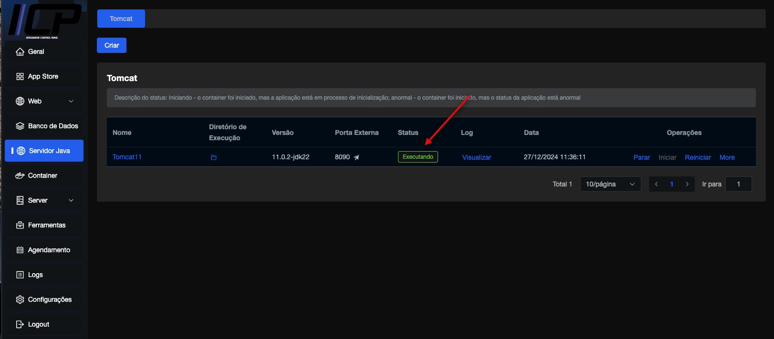Click the Configurações gear icon
Image resolution: width=774 pixels, height=339 pixels.
pos(20,299)
